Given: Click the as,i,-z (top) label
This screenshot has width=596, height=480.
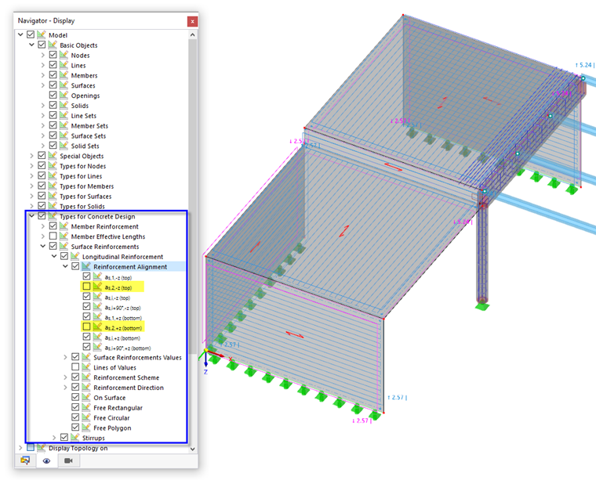Looking at the screenshot, I should pyautogui.click(x=118, y=298).
